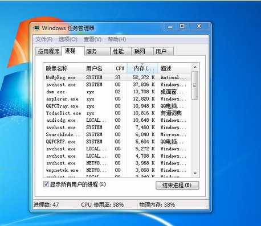The height and width of the screenshot is (226, 261).
Task: Sort by the 映像名称 column header
Action: (x=63, y=68)
